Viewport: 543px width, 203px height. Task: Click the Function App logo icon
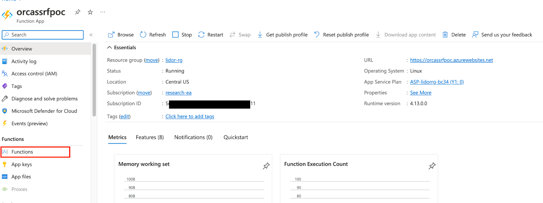[x=7, y=15]
